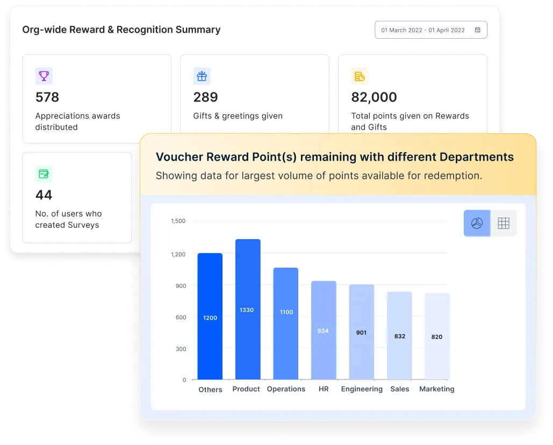Open calendar picker to change April end date

[x=477, y=30]
